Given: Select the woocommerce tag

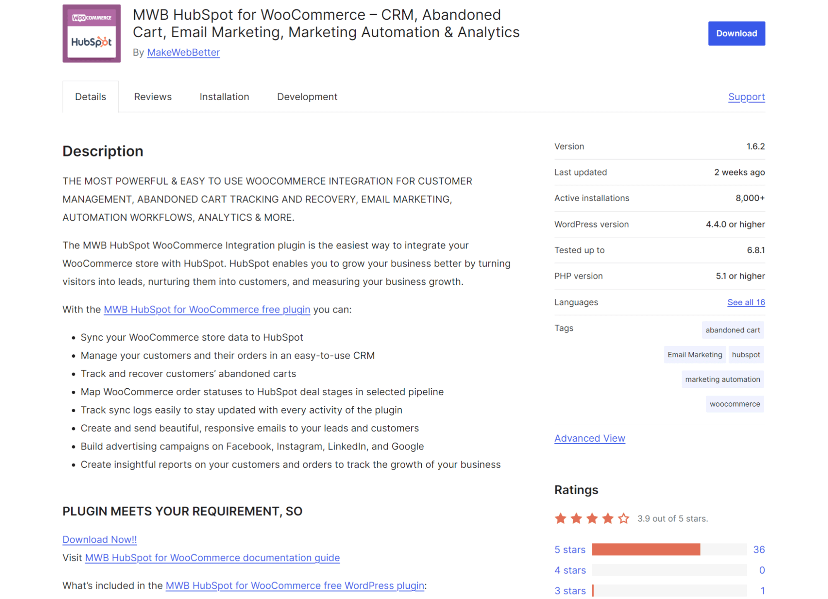Looking at the screenshot, I should pyautogui.click(x=735, y=404).
